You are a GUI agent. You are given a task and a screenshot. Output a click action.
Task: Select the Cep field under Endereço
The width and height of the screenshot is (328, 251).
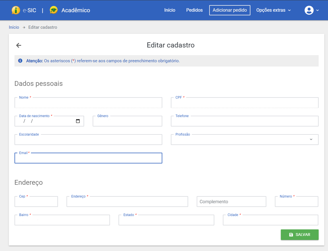(36, 201)
